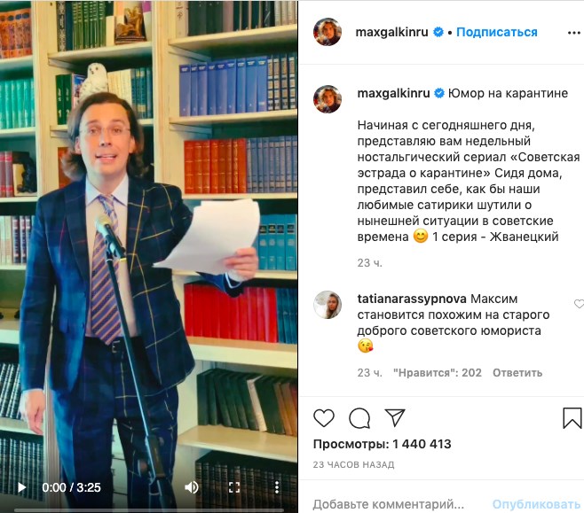Click the header profile avatar

tap(328, 32)
